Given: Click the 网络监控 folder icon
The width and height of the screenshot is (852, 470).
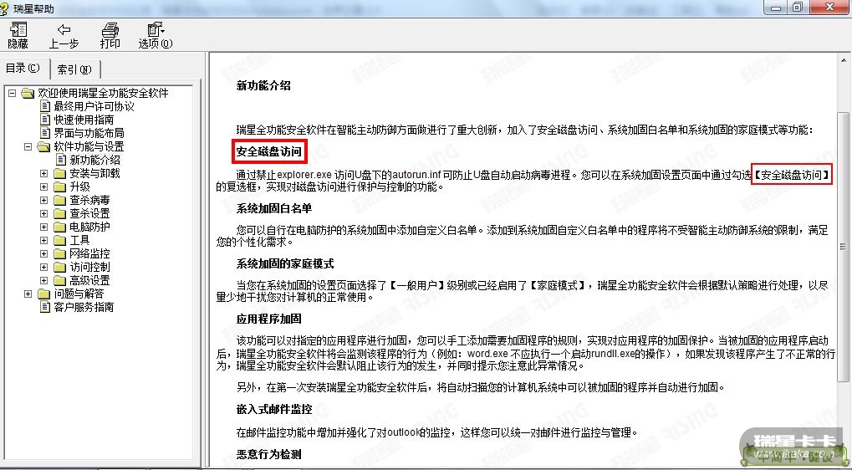Looking at the screenshot, I should [59, 253].
